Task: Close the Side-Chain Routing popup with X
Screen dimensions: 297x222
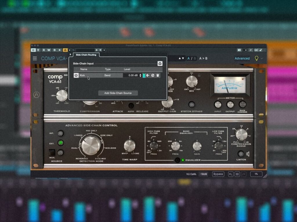Action: (70, 55)
